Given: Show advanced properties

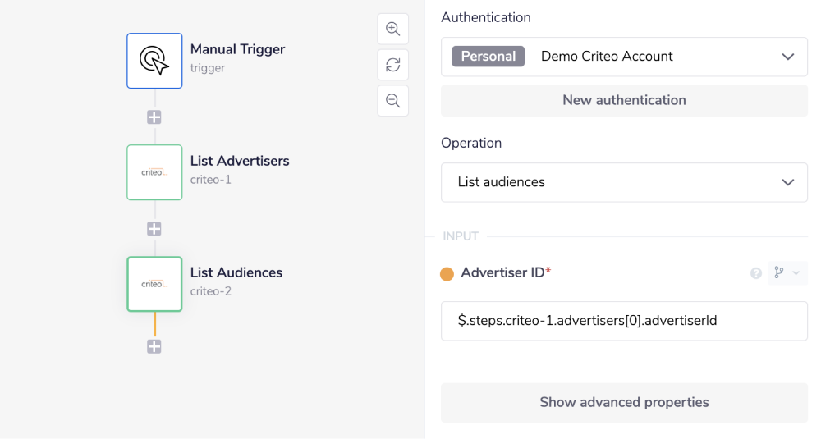Looking at the screenshot, I should pos(624,402).
